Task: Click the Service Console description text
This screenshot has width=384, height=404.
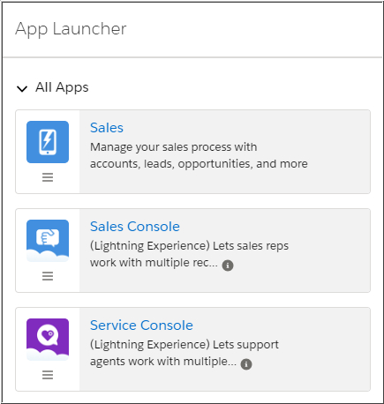Action: pos(184,353)
